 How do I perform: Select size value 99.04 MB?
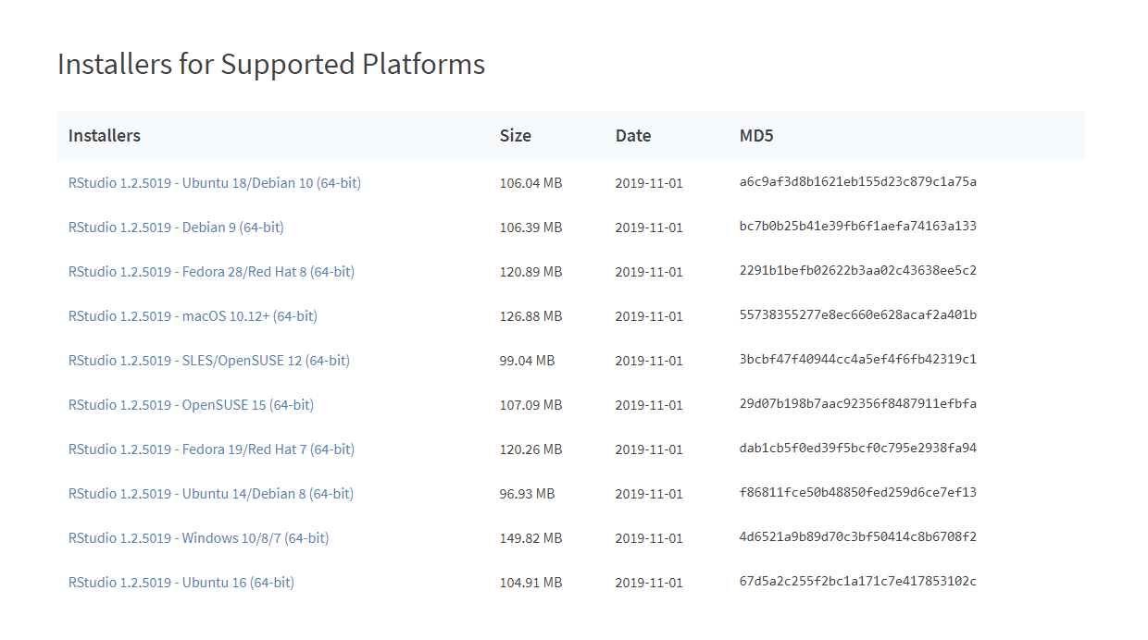(527, 361)
